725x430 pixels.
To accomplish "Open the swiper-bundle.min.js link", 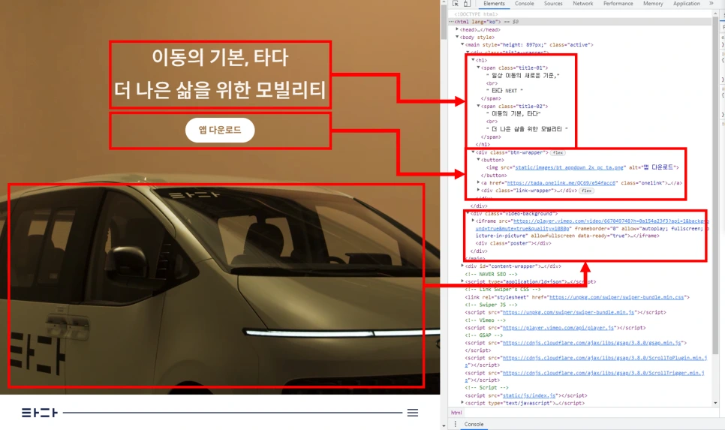I will coord(568,313).
